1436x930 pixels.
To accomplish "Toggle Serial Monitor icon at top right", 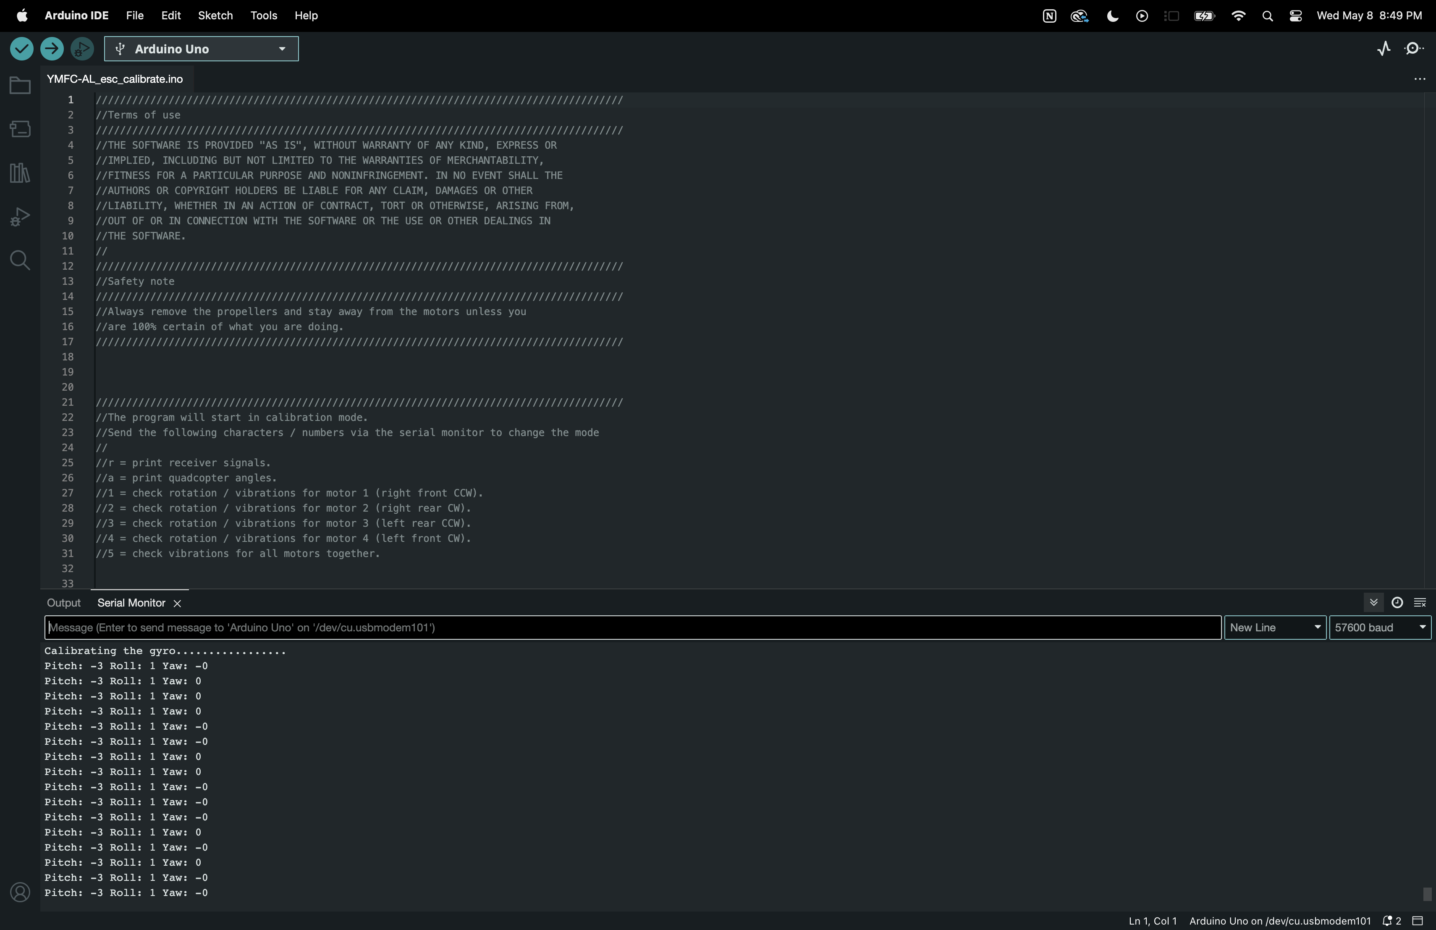I will coord(1414,49).
